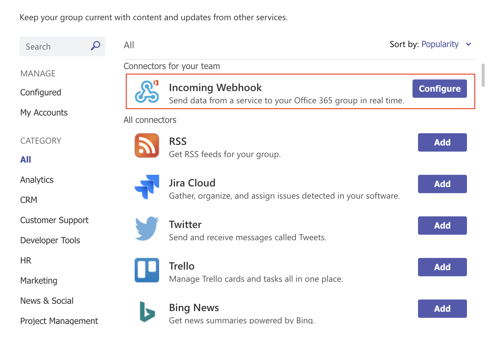Screen dimensions: 489x349
Task: Click the 'Connectors for your team' heading
Action: click(x=172, y=66)
